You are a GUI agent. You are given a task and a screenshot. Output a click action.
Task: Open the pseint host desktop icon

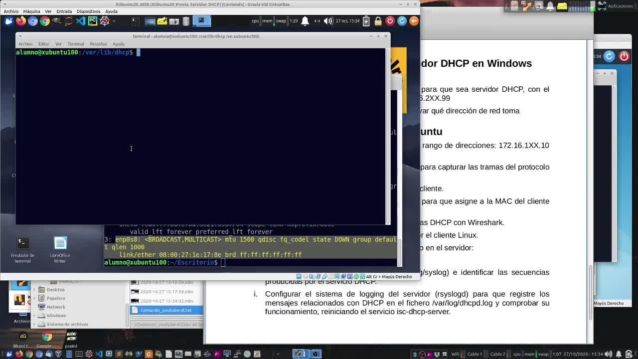coord(71,340)
